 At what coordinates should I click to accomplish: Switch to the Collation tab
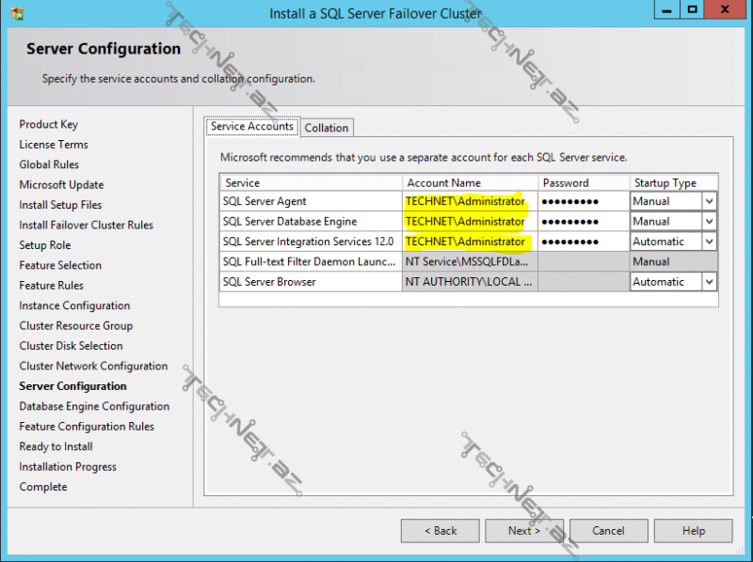(327, 128)
